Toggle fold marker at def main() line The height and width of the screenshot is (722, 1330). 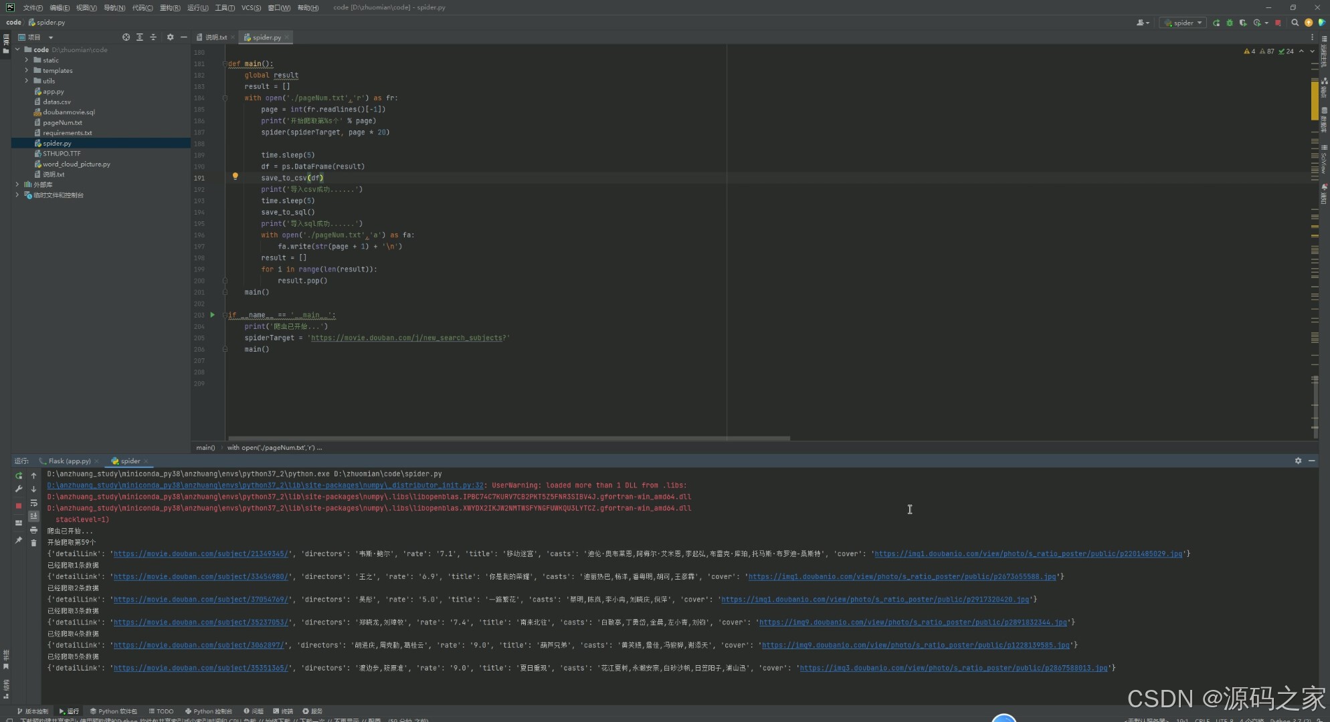[x=225, y=64]
